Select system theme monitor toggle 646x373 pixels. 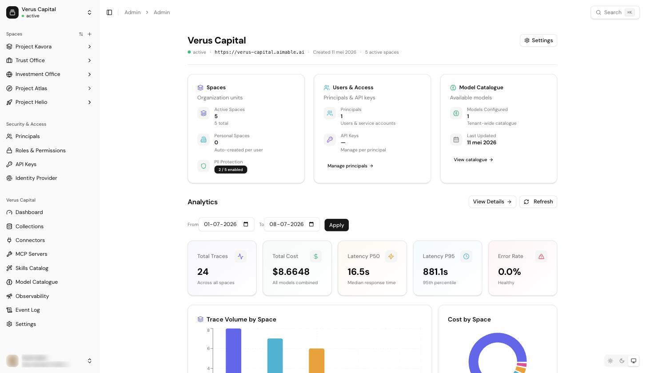click(x=634, y=361)
